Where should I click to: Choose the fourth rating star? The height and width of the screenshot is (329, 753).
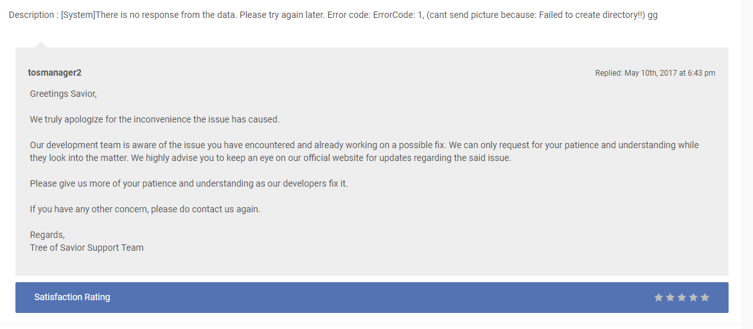[693, 298]
